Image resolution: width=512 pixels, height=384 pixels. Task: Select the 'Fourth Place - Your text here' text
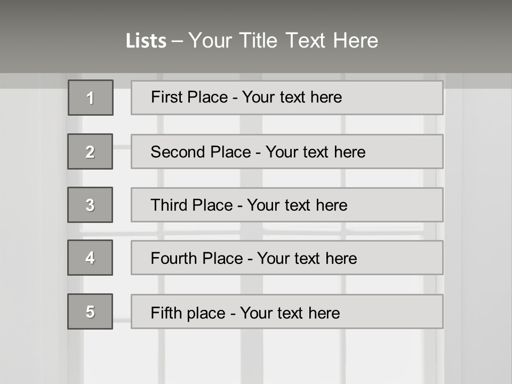tap(254, 259)
